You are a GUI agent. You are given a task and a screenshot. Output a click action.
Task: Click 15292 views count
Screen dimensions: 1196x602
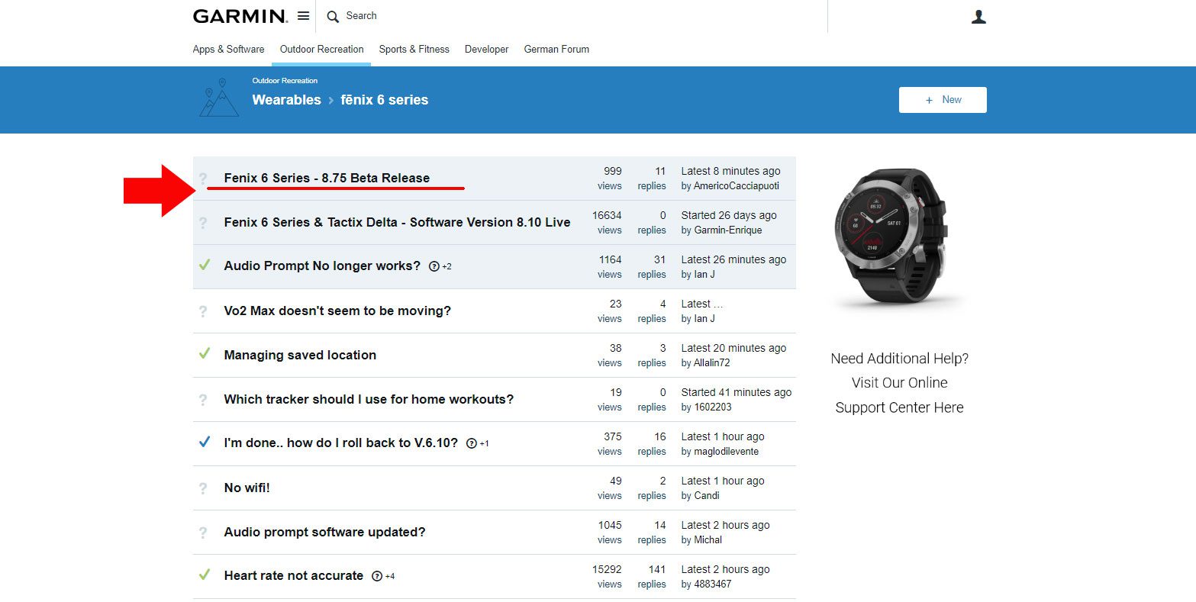click(607, 570)
